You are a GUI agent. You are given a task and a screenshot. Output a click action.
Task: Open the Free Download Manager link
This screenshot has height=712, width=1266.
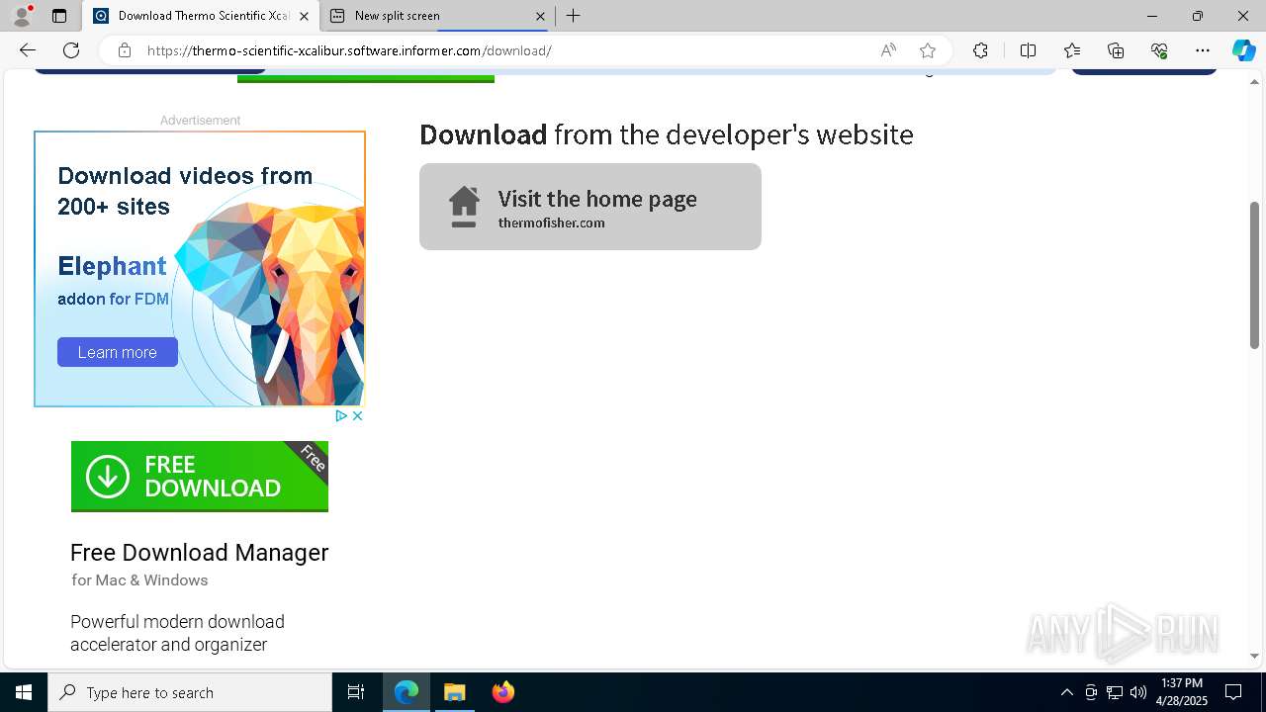200,553
